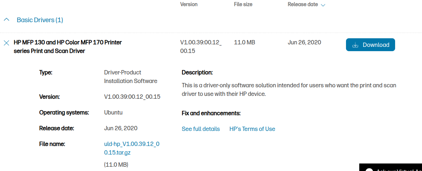Click the File size column header
422x171 pixels.
click(x=243, y=4)
